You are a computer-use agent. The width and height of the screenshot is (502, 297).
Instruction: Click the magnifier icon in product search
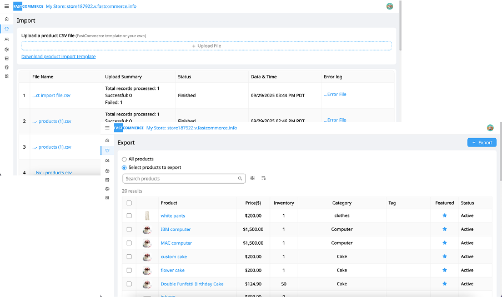coord(240,179)
